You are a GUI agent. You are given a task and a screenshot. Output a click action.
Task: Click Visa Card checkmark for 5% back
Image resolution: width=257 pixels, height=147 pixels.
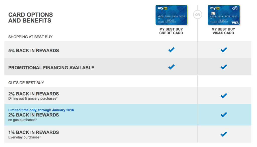pyautogui.click(x=224, y=50)
